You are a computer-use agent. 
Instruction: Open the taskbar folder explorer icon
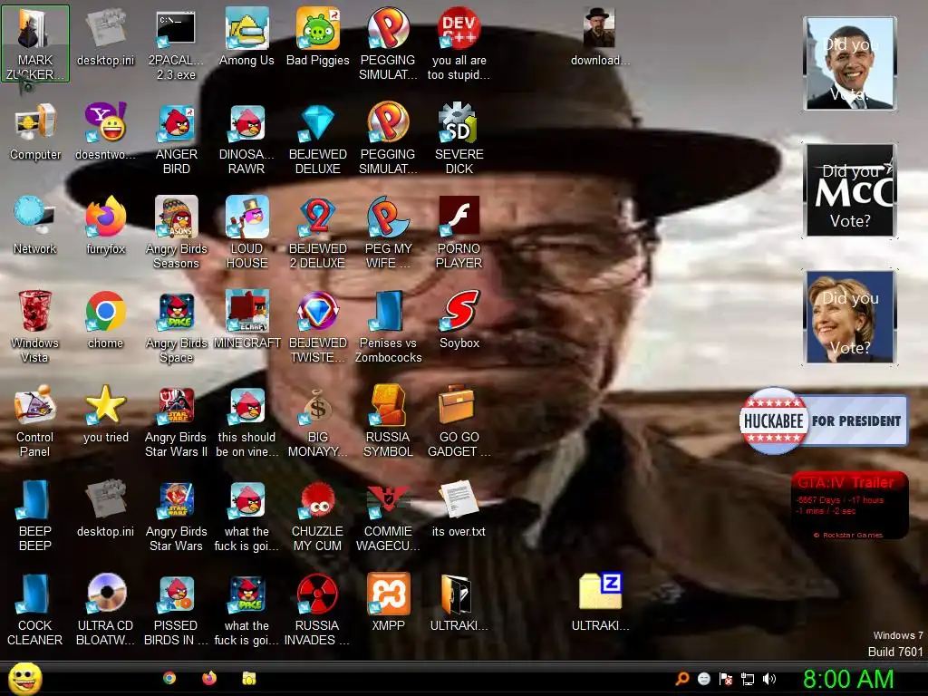[249, 678]
